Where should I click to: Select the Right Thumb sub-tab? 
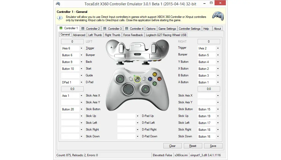(113, 35)
